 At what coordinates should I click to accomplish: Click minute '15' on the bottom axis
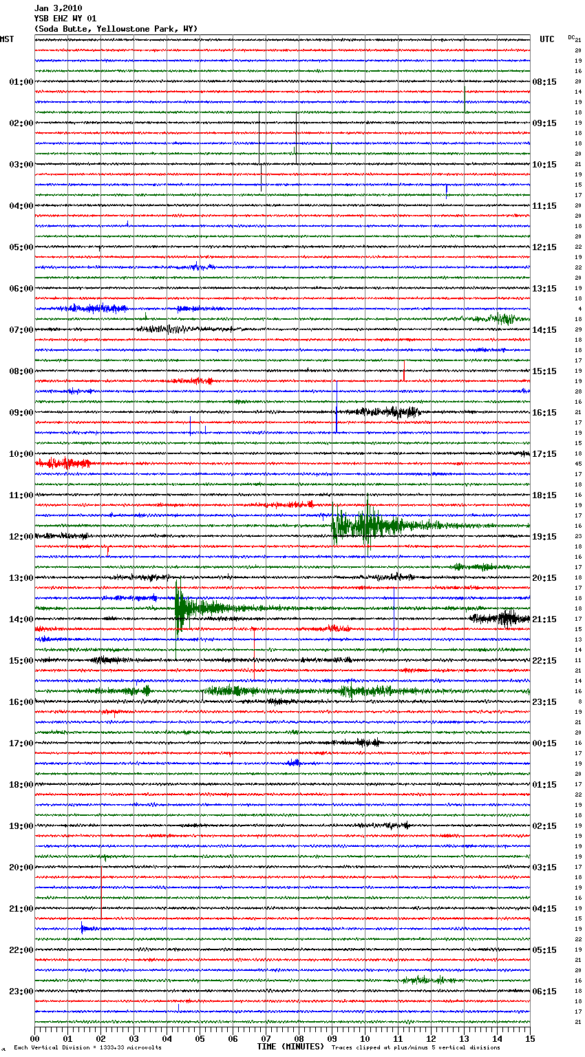pos(530,1038)
